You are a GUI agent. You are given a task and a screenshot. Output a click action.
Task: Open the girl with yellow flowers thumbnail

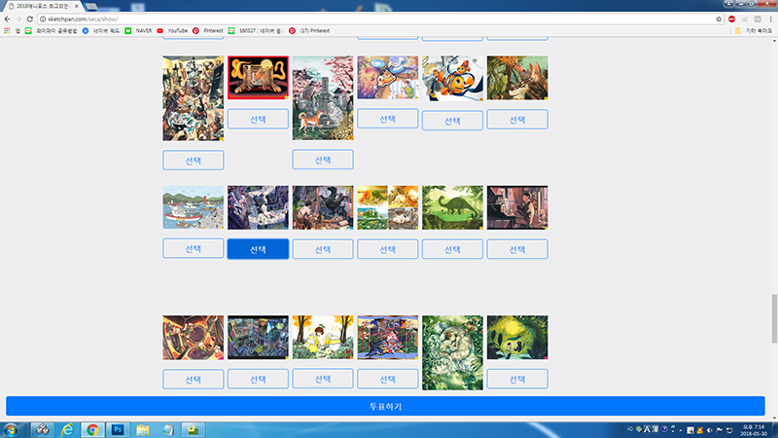click(323, 337)
